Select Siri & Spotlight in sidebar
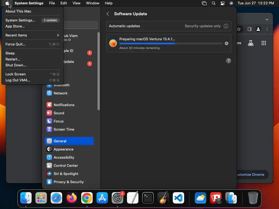Image resolution: width=279 pixels, height=209 pixels. coord(69,174)
